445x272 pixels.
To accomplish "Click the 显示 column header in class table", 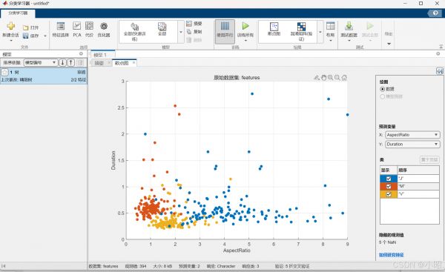I will click(389, 170).
